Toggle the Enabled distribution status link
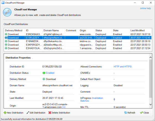The image size is (155, 121). (50, 73)
